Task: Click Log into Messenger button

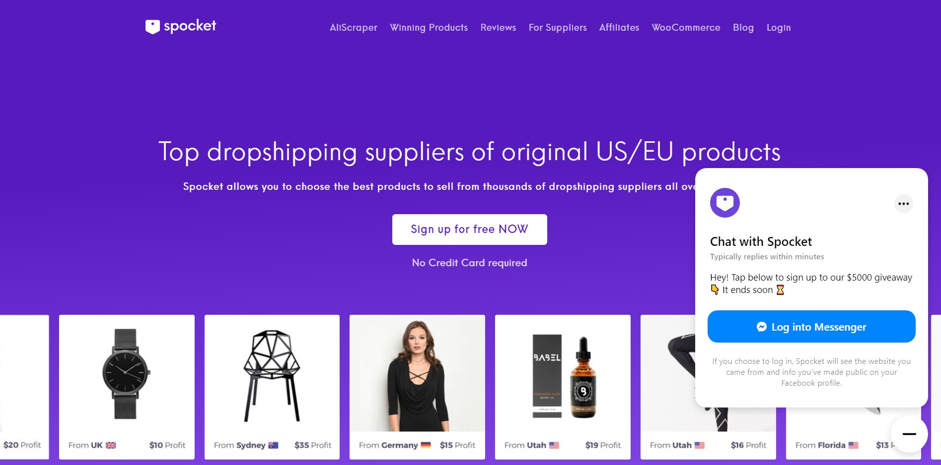Action: coord(811,327)
